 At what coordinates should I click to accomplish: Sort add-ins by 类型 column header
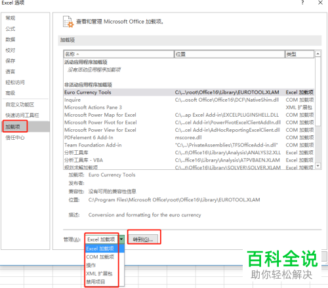pos(299,54)
